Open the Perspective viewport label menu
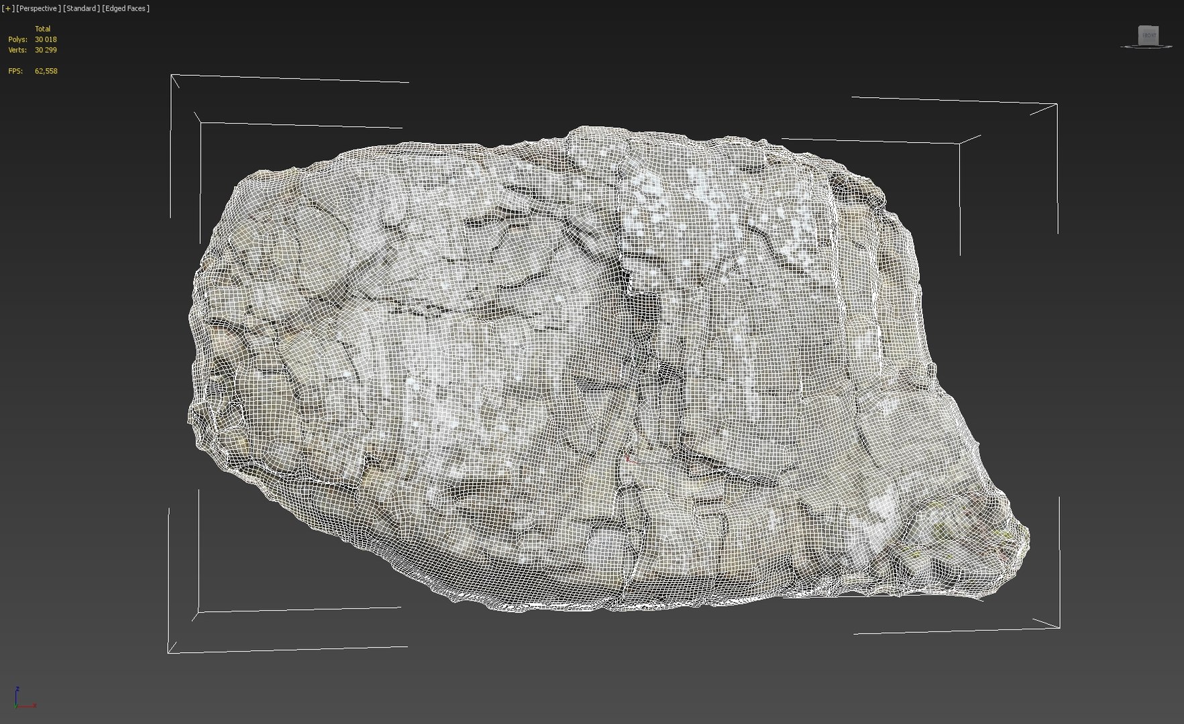1184x724 pixels. click(x=38, y=9)
